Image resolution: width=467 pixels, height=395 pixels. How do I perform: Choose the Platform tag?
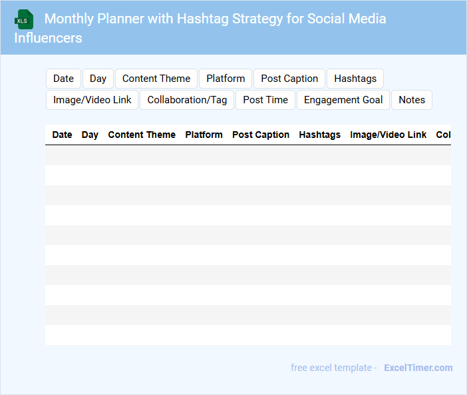(x=226, y=79)
